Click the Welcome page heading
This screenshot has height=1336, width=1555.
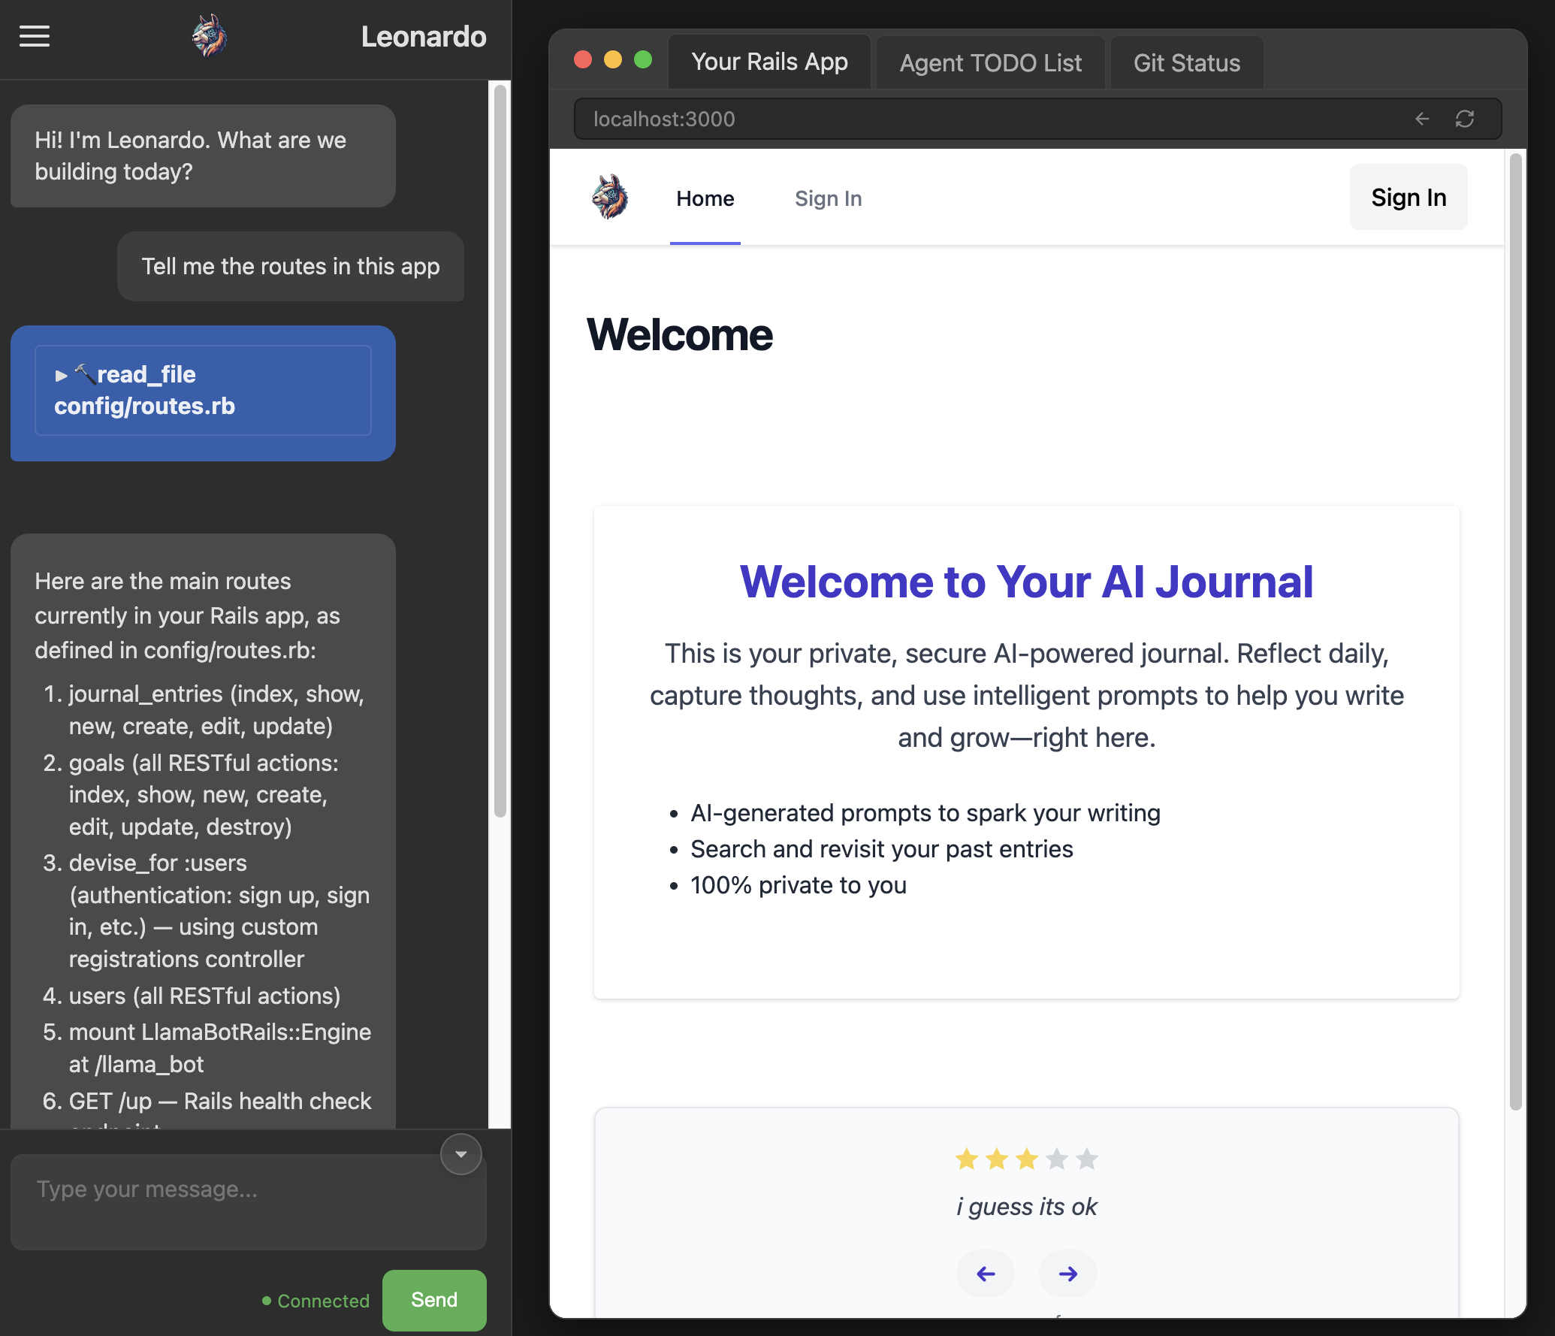679,334
